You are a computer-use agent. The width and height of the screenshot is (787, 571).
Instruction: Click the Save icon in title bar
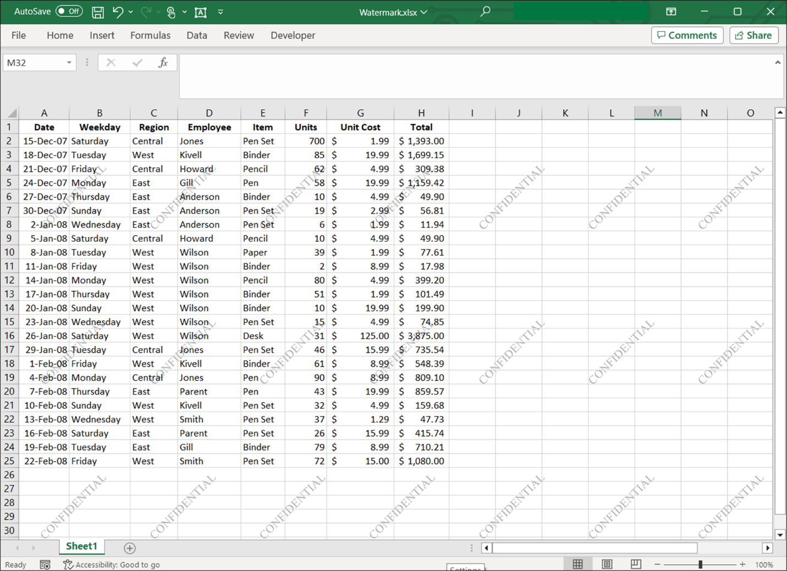pyautogui.click(x=97, y=12)
